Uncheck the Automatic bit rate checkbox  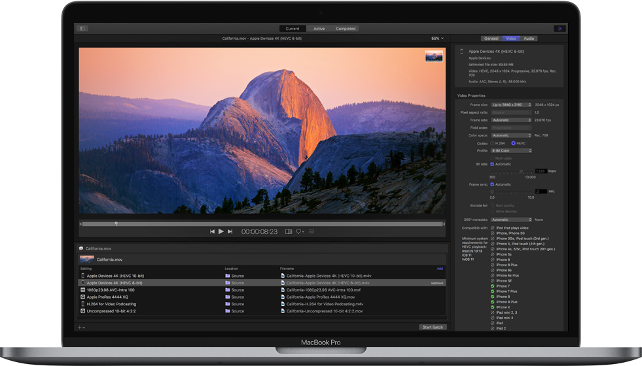click(x=493, y=164)
